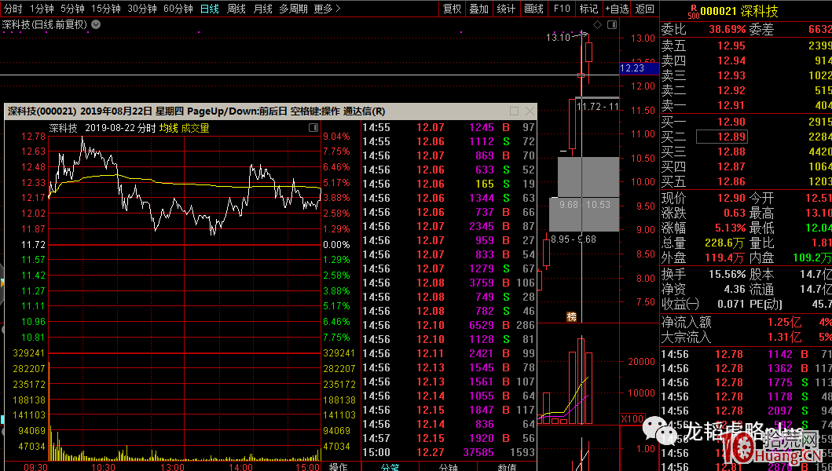Click the 返回 back button
This screenshot has height=471, width=832.
pos(645,9)
